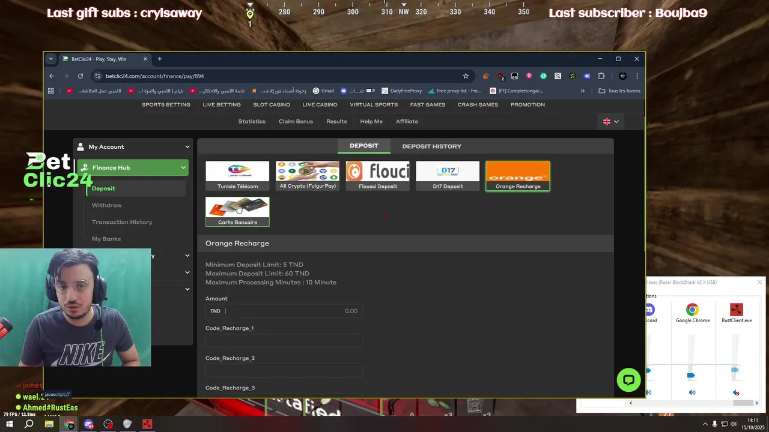Viewport: 769px width, 432px height.
Task: Open the Live Betting menu
Action: click(x=222, y=104)
